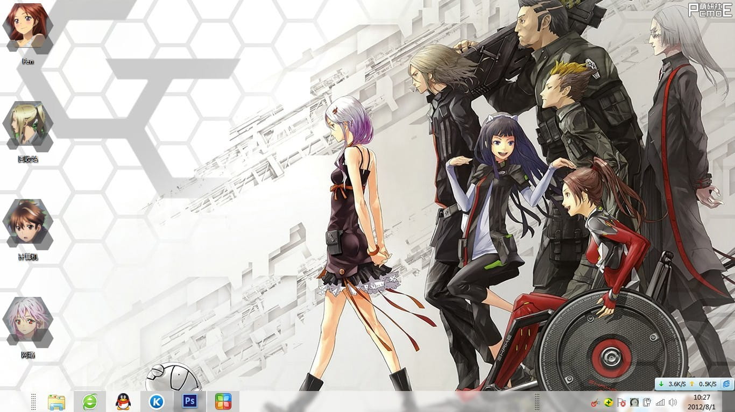Open the 计算机 computer desktop icon
Image resolution: width=735 pixels, height=412 pixels.
coord(27,223)
